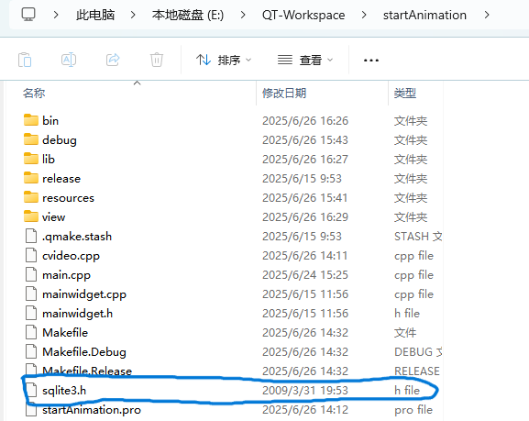Click the mainwidget.h file icon
This screenshot has width=529, height=421.
click(31, 313)
